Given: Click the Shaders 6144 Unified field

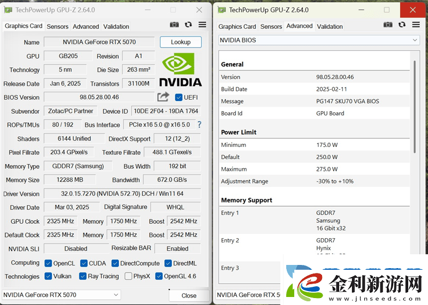Looking at the screenshot, I should 74,138.
